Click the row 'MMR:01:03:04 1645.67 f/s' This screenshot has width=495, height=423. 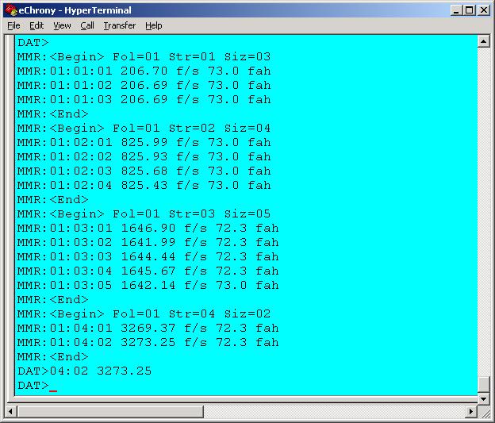click(x=148, y=271)
